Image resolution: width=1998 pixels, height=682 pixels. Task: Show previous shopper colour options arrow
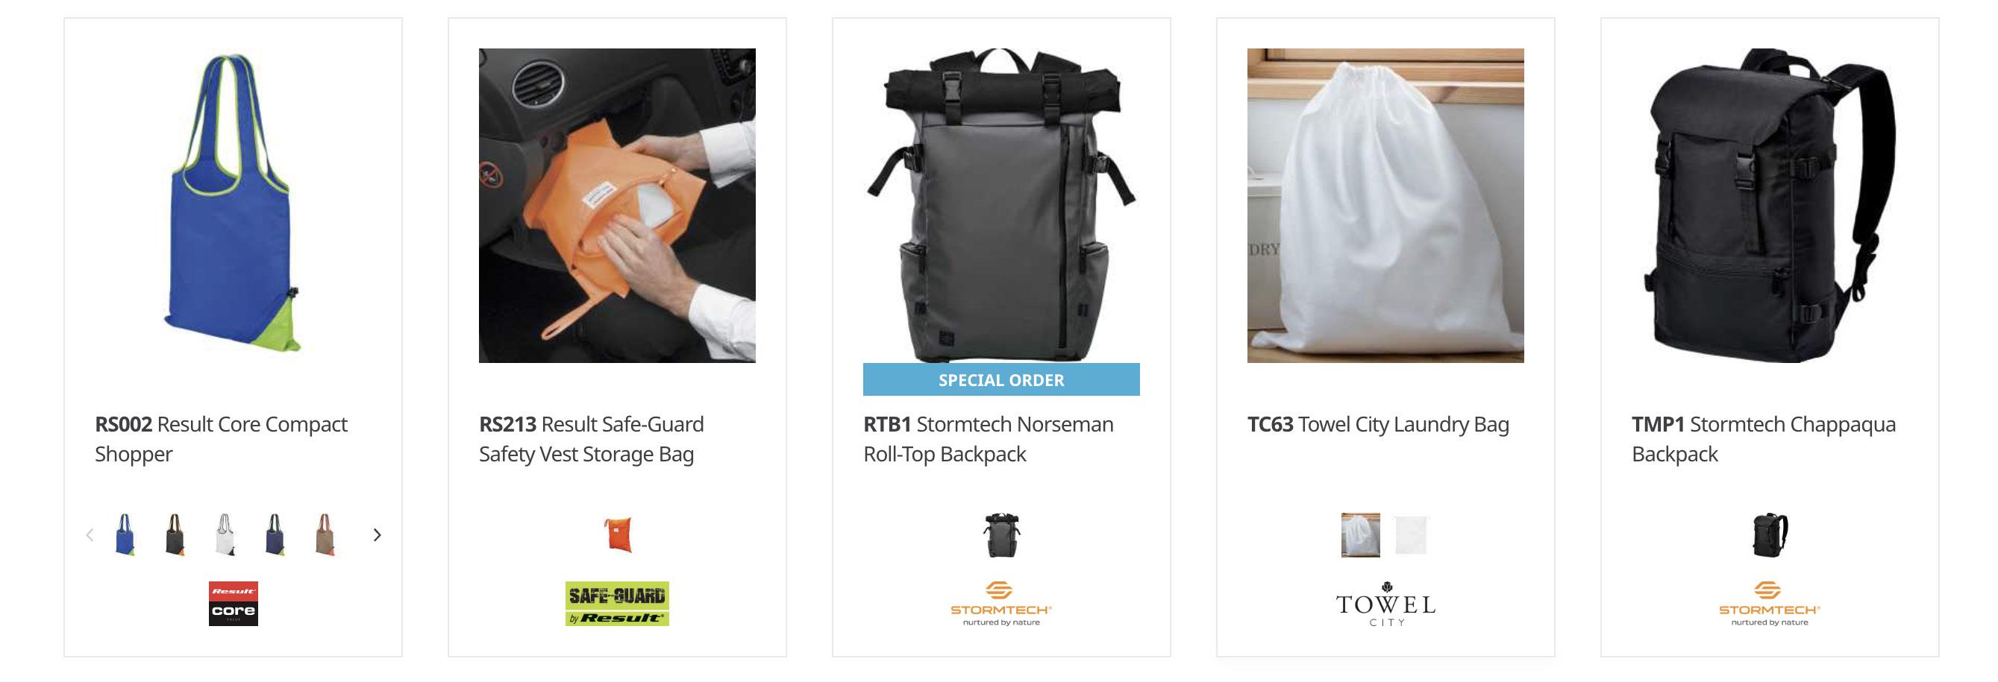pos(90,534)
